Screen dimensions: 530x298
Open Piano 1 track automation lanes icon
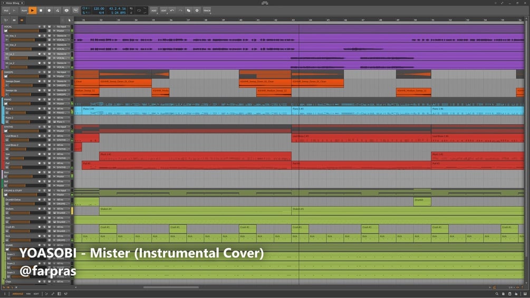50,113
